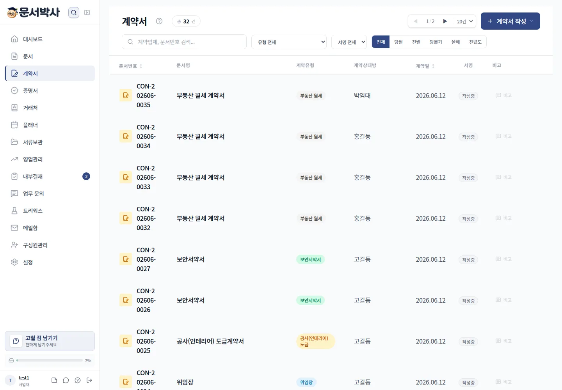562x390 pixels.
Task: Focus the 계약업체, 문서번호 검색 search field
Action: click(184, 42)
